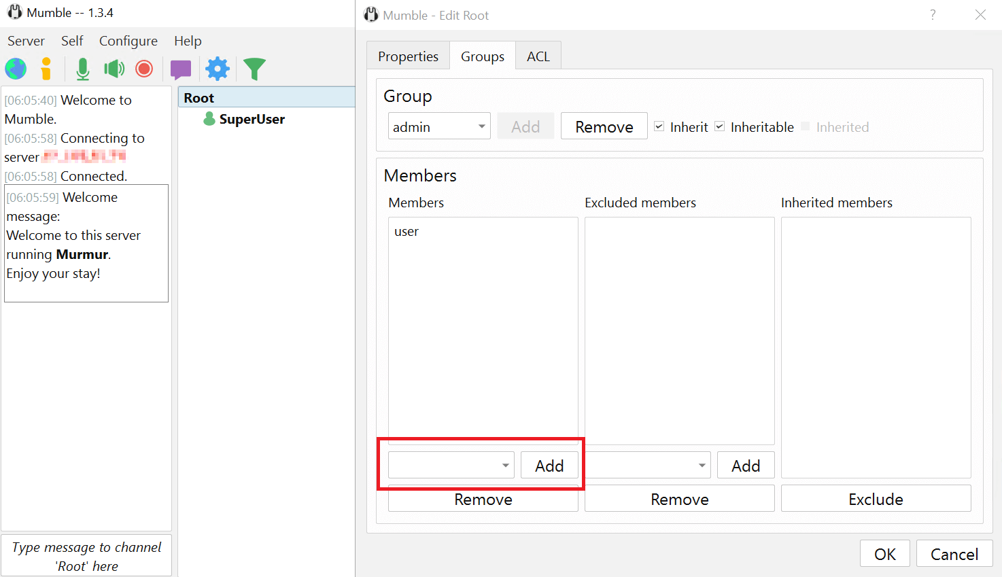Click the dialog help question mark

tap(933, 15)
